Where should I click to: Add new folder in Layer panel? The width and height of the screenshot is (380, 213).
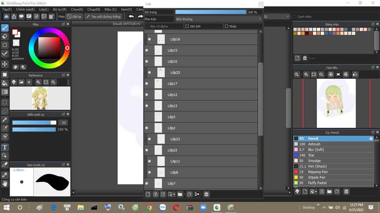[x=180, y=194]
